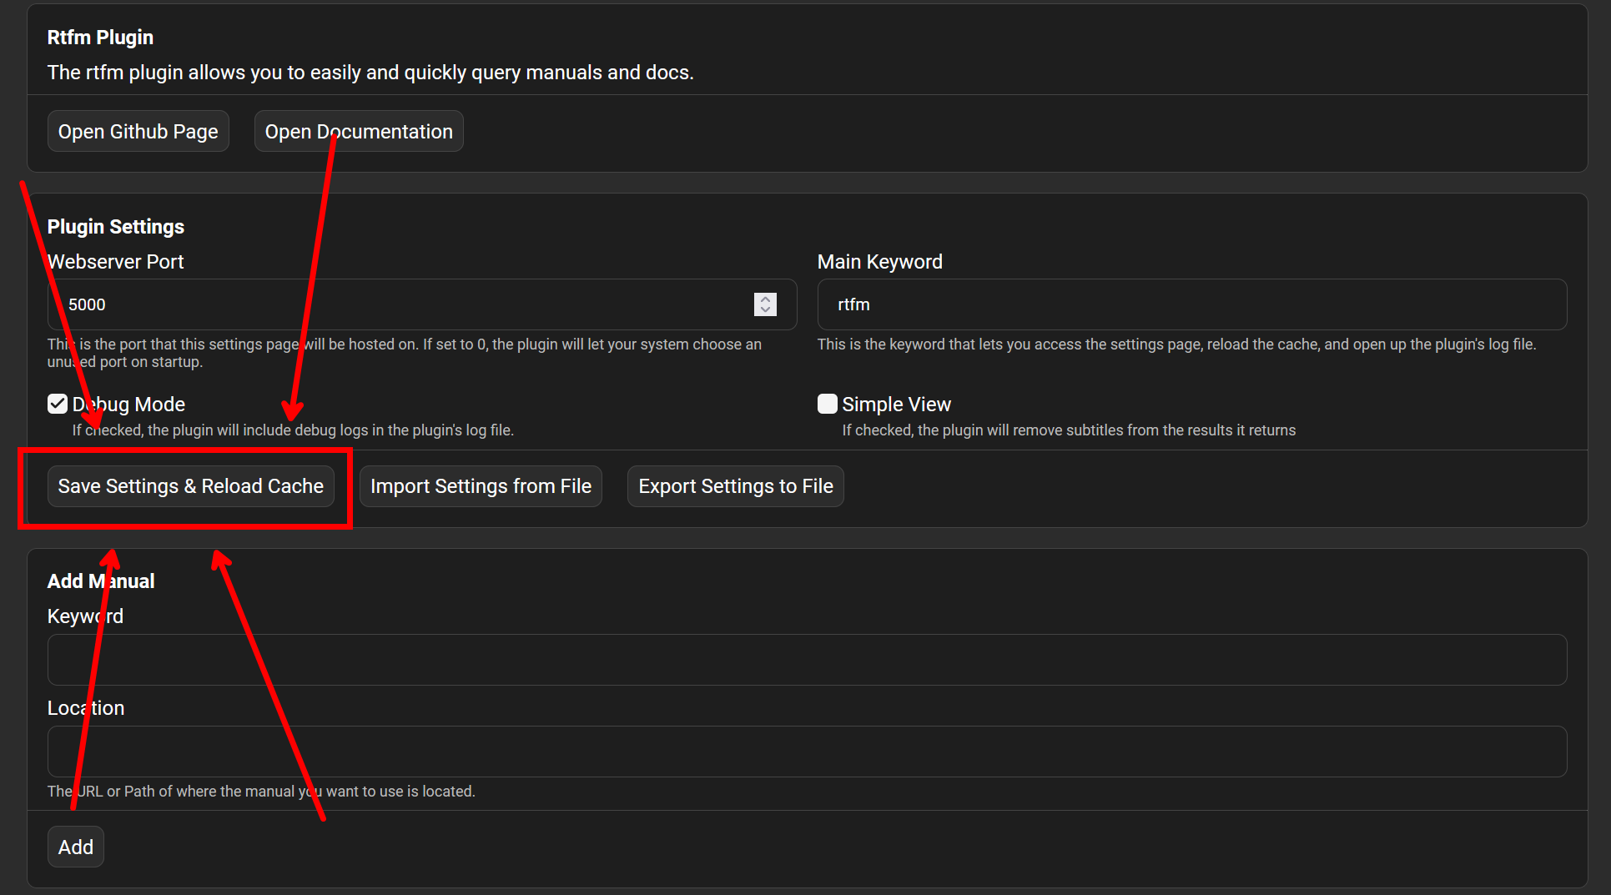Click the Add button to add a manual

point(75,846)
